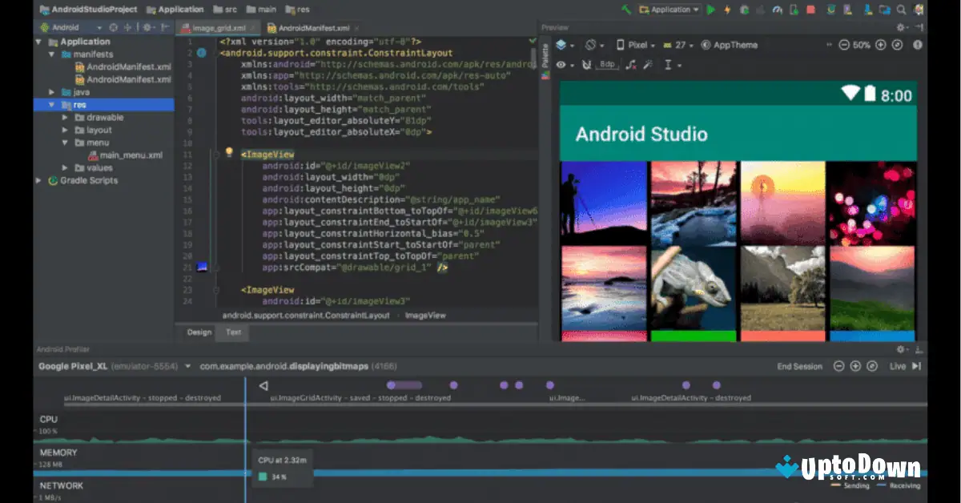The width and height of the screenshot is (961, 503).
Task: Stop the running application
Action: point(810,10)
